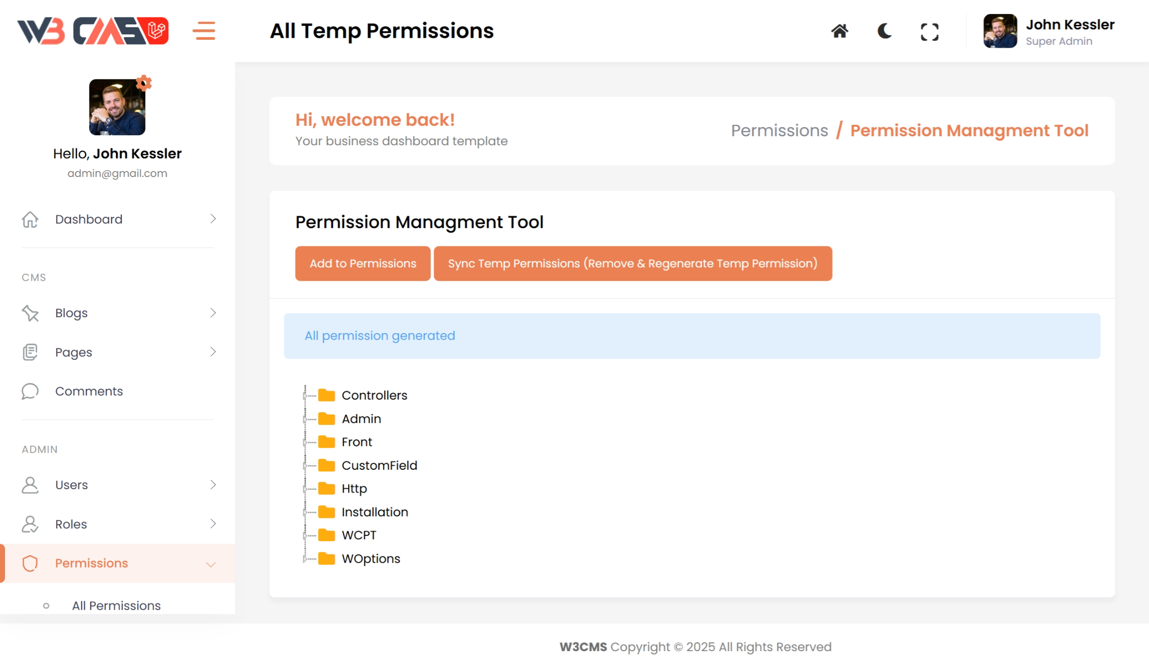Click the Comments speech bubble icon
1149x671 pixels.
point(30,391)
